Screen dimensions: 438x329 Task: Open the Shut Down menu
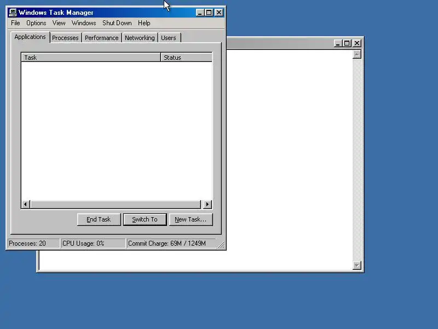point(117,23)
